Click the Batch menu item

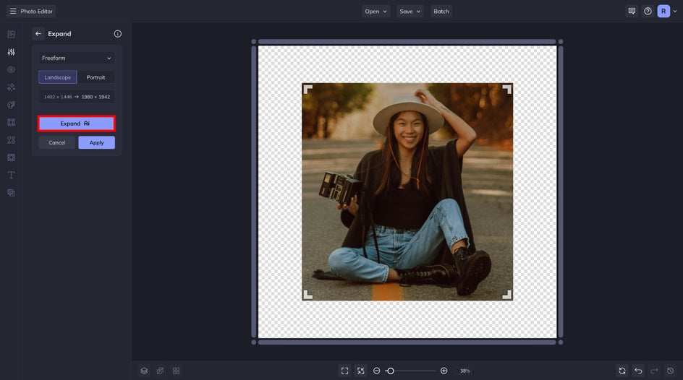[x=441, y=12]
